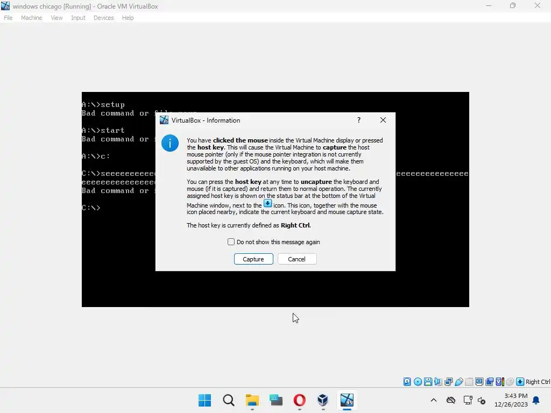Click the floppy disk status icon

428,382
